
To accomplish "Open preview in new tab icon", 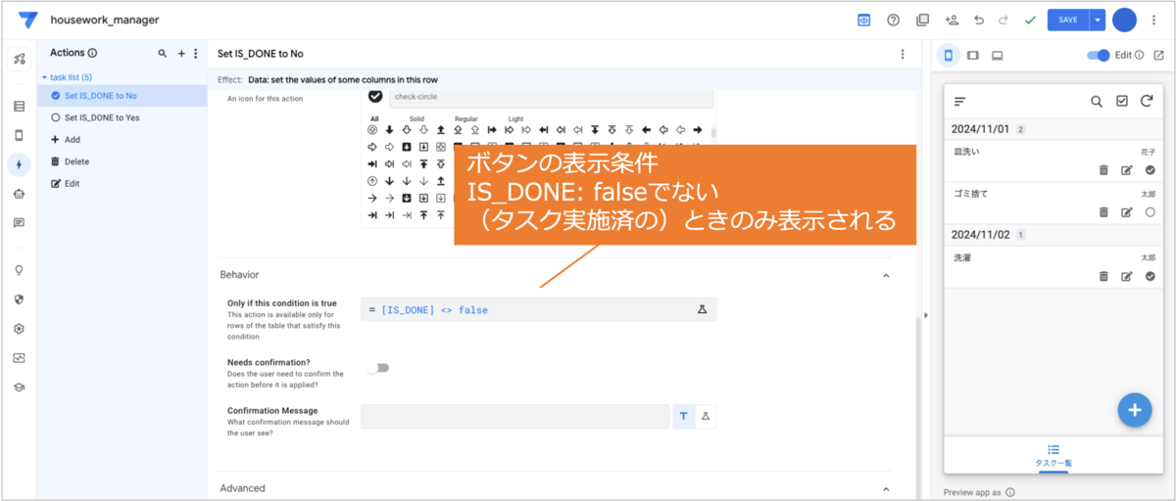I will pos(1158,55).
